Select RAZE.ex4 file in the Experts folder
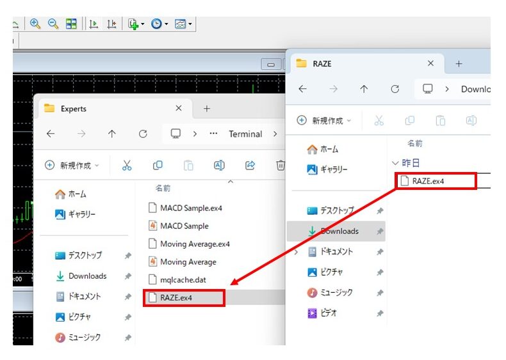 tap(176, 297)
